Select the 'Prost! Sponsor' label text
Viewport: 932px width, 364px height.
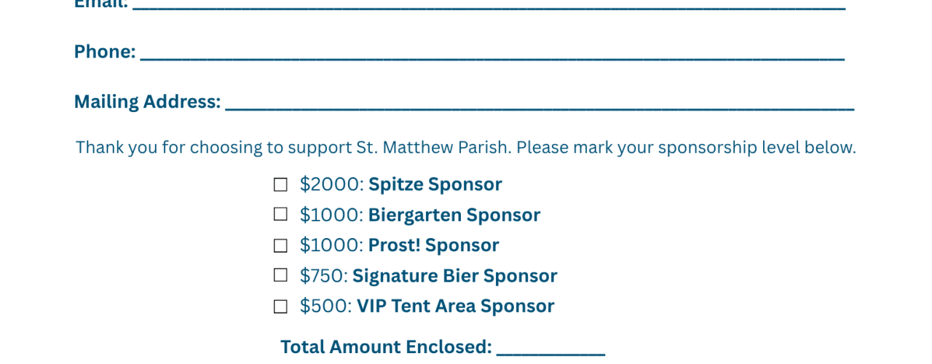tap(433, 245)
